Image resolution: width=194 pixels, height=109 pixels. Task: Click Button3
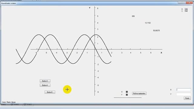pos(45,81)
